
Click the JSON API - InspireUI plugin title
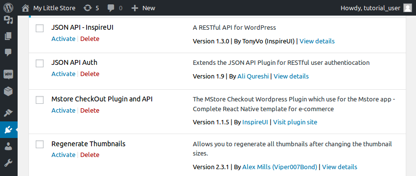pyautogui.click(x=82, y=27)
